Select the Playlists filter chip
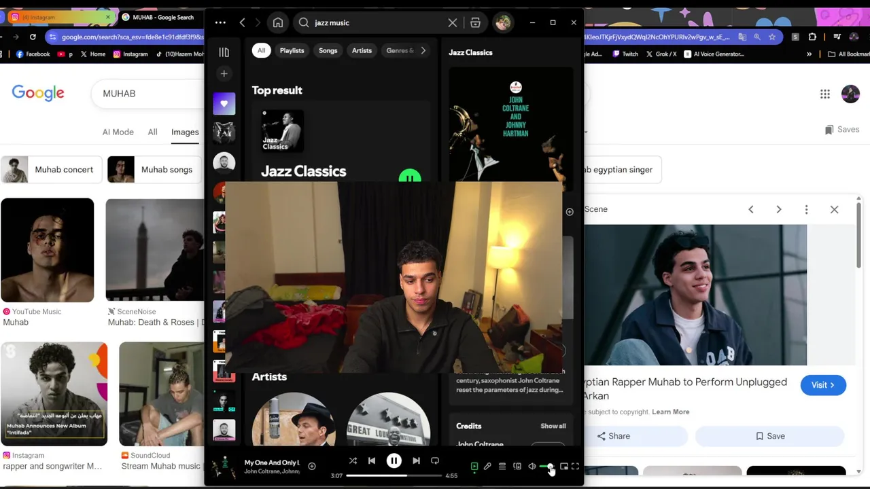Viewport: 870px width, 489px height. pyautogui.click(x=292, y=50)
